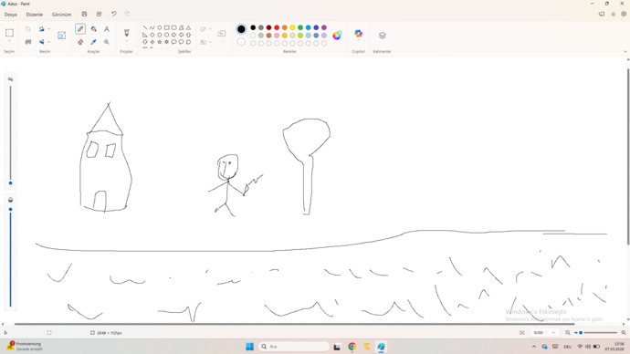630x354 pixels.
Task: Pick the red color swatch
Action: [277, 27]
